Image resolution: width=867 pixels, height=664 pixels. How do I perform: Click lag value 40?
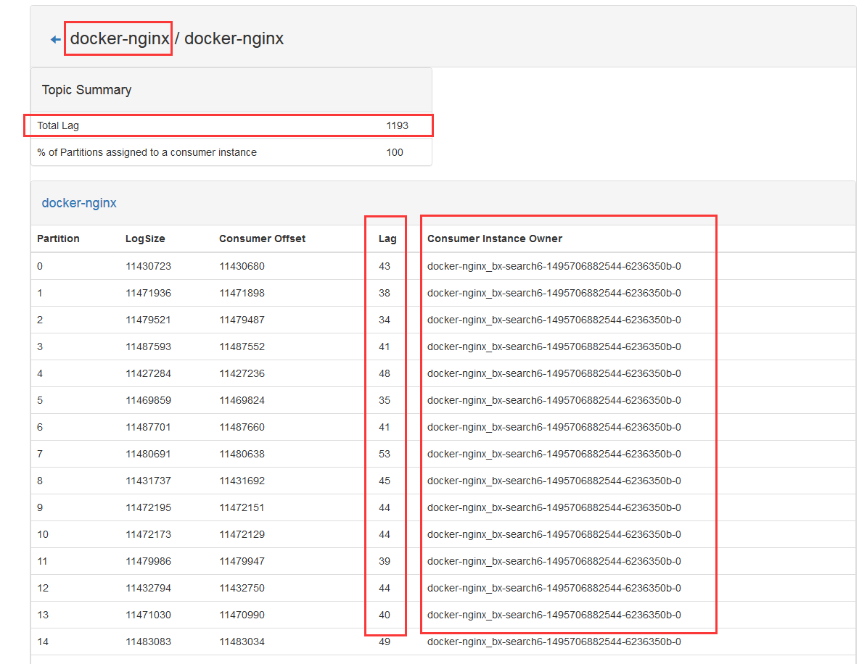click(385, 615)
